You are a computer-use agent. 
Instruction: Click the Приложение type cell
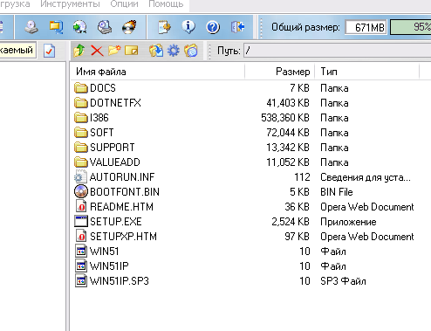pos(348,222)
